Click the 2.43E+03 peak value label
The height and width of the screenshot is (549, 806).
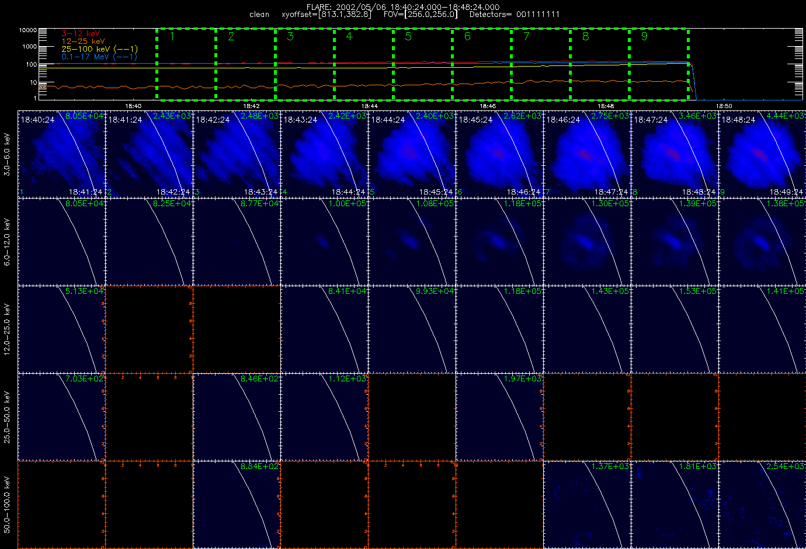pyautogui.click(x=172, y=116)
